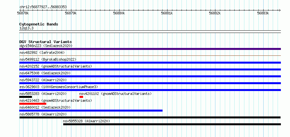The width and height of the screenshot is (290, 137).
Task: Click the nsv6475308 (Sedlazeck2020) label
Action: [45, 73]
